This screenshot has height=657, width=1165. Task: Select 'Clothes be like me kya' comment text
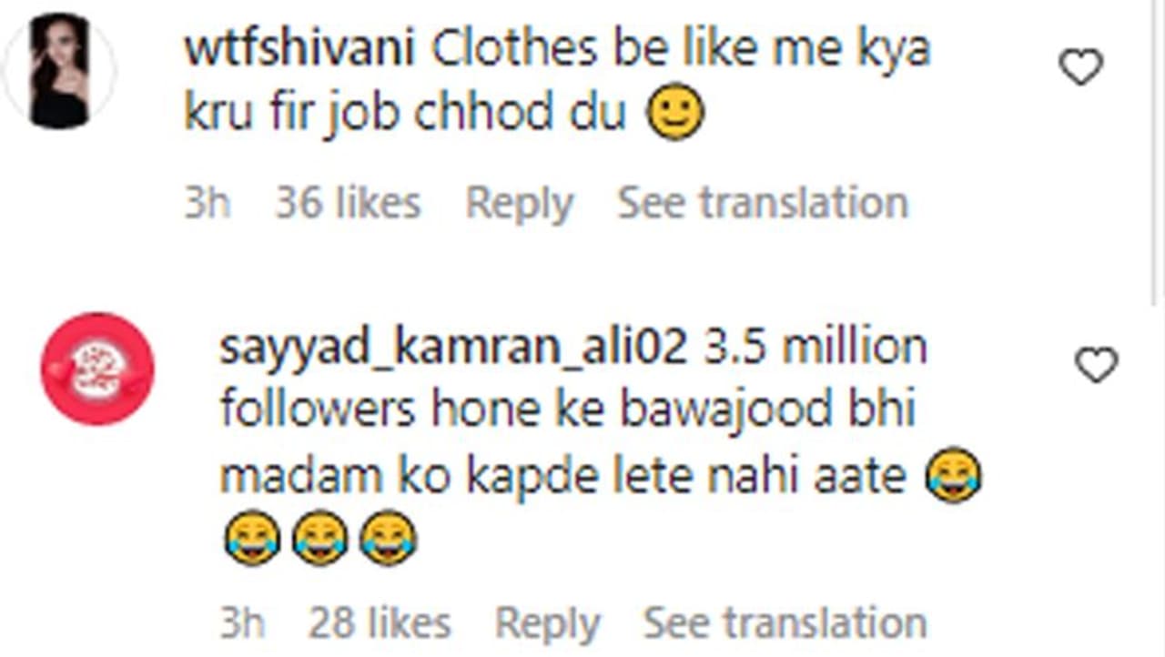pyautogui.click(x=681, y=49)
